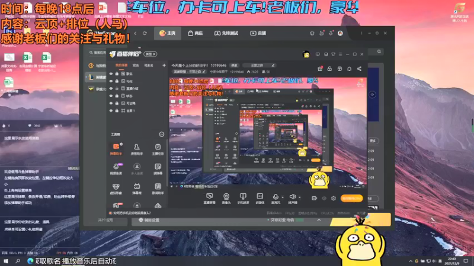Image resolution: width=474 pixels, height=266 pixels.
Task: Click circular arrow on WeGame right panel
Action: (x=372, y=95)
